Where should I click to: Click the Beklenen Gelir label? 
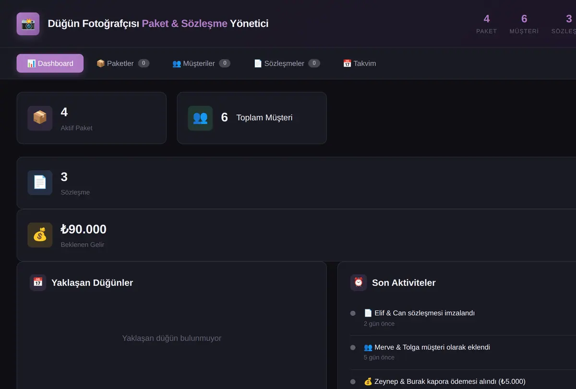point(83,245)
